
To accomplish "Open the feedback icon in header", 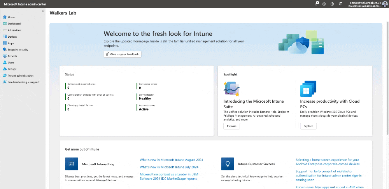I will (x=340, y=3).
